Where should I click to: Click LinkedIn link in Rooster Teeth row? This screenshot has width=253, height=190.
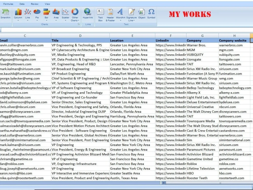coord(171,178)
